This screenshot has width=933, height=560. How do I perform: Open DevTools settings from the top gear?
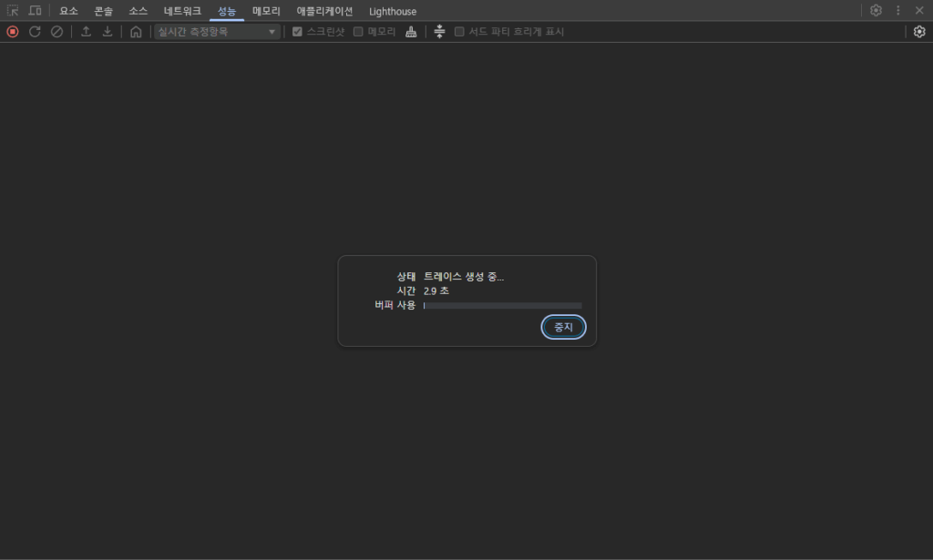876,10
